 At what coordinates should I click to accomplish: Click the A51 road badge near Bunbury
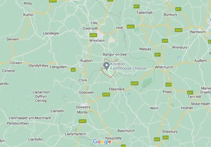(178, 9)
